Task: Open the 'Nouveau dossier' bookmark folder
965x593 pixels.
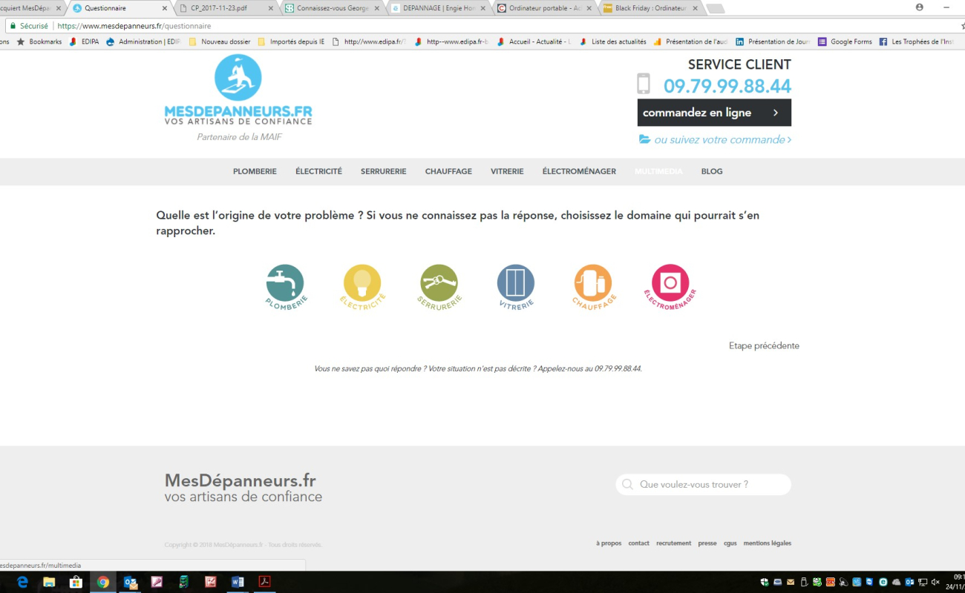Action: (220, 42)
